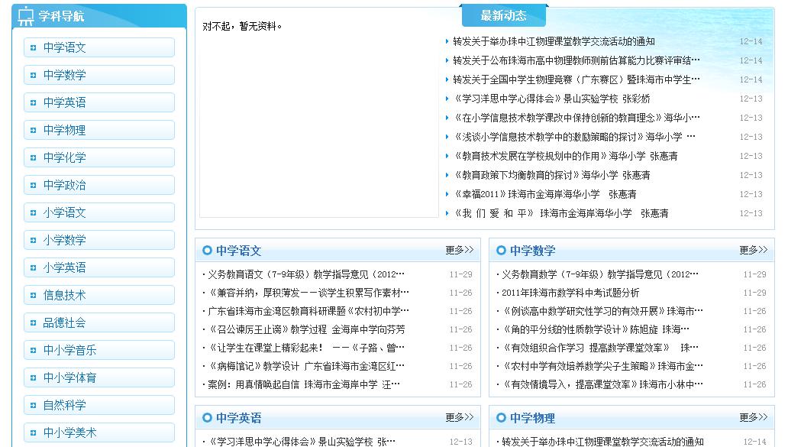
Task: Select the 最新动态 tab header
Action: point(503,15)
